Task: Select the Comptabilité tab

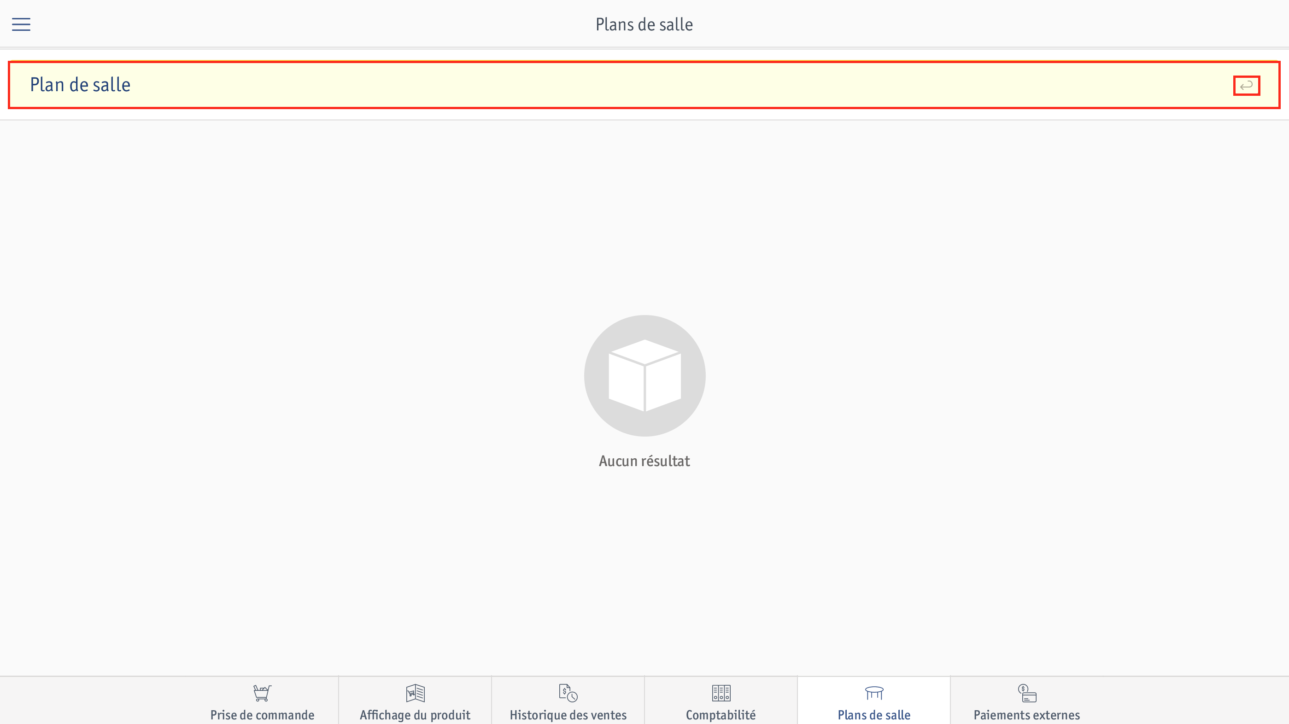Action: 721,701
